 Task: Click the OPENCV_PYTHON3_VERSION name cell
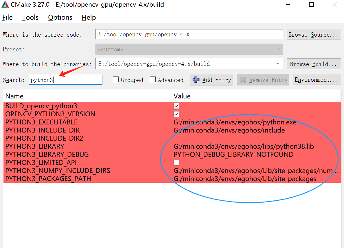coord(50,114)
